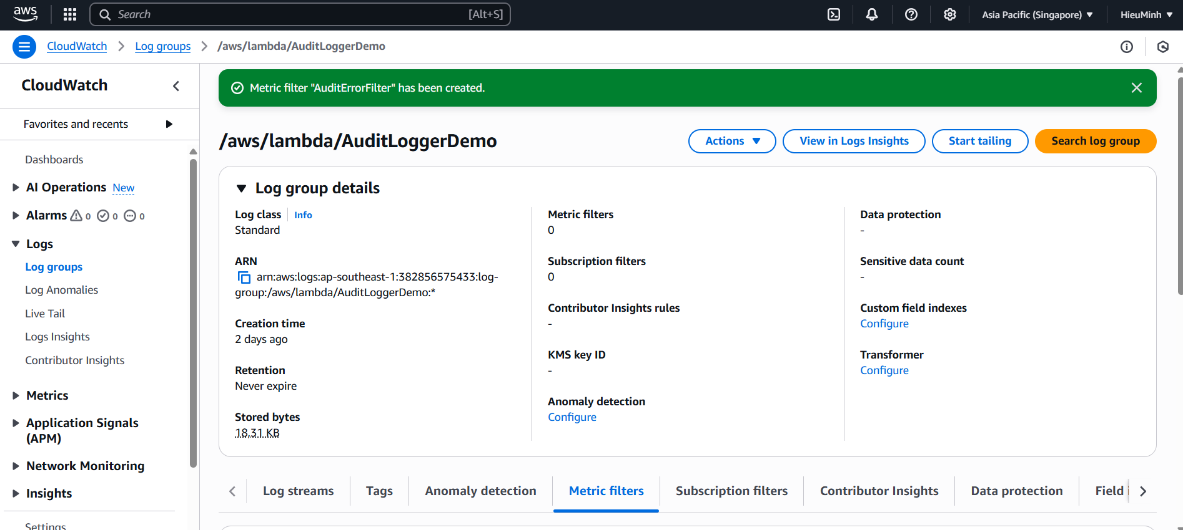Click the Start tailing button
Viewport: 1183px width, 530px height.
(980, 141)
